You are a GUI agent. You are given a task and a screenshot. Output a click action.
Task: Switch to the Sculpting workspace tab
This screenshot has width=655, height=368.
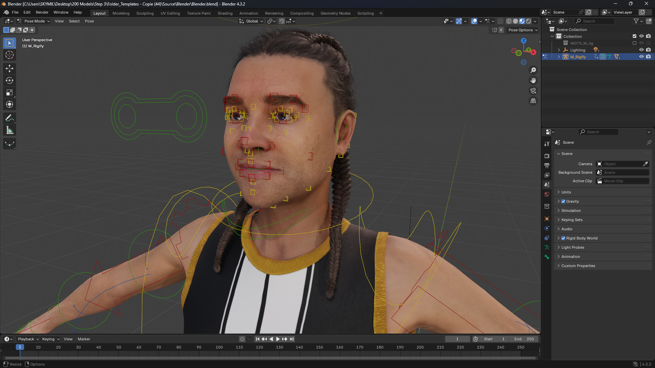click(x=145, y=13)
